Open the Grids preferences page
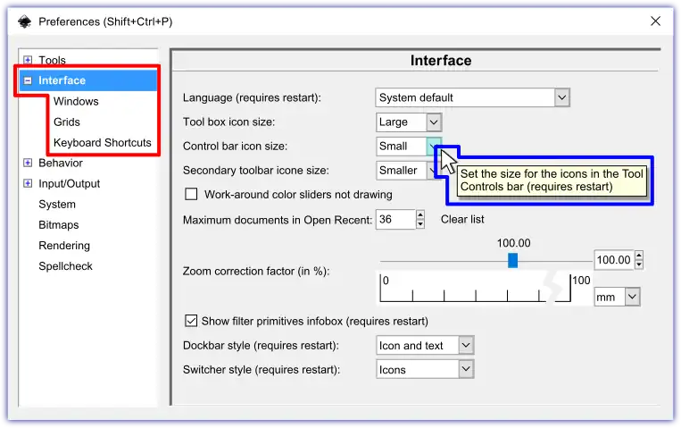 66,122
